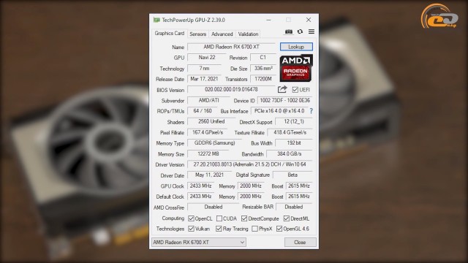
Task: Minimize the GPU-Z window
Action: (x=268, y=20)
